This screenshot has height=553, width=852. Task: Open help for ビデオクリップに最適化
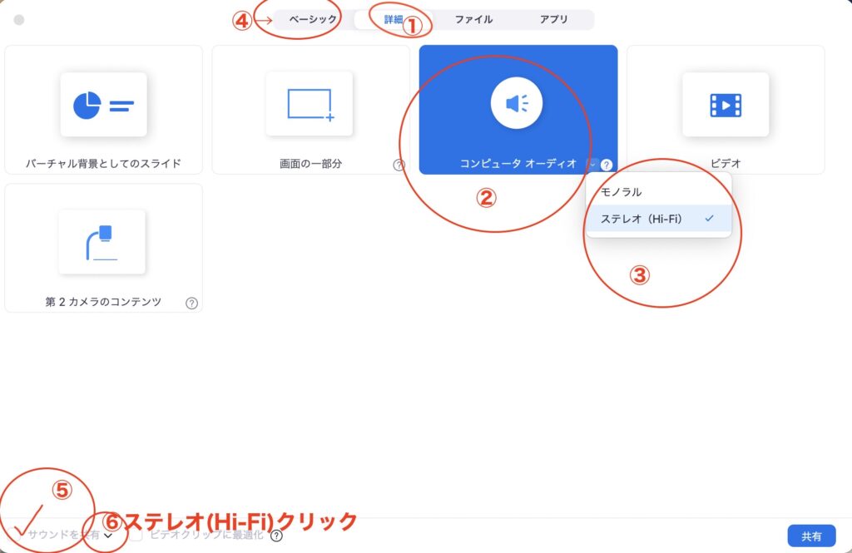coord(276,536)
